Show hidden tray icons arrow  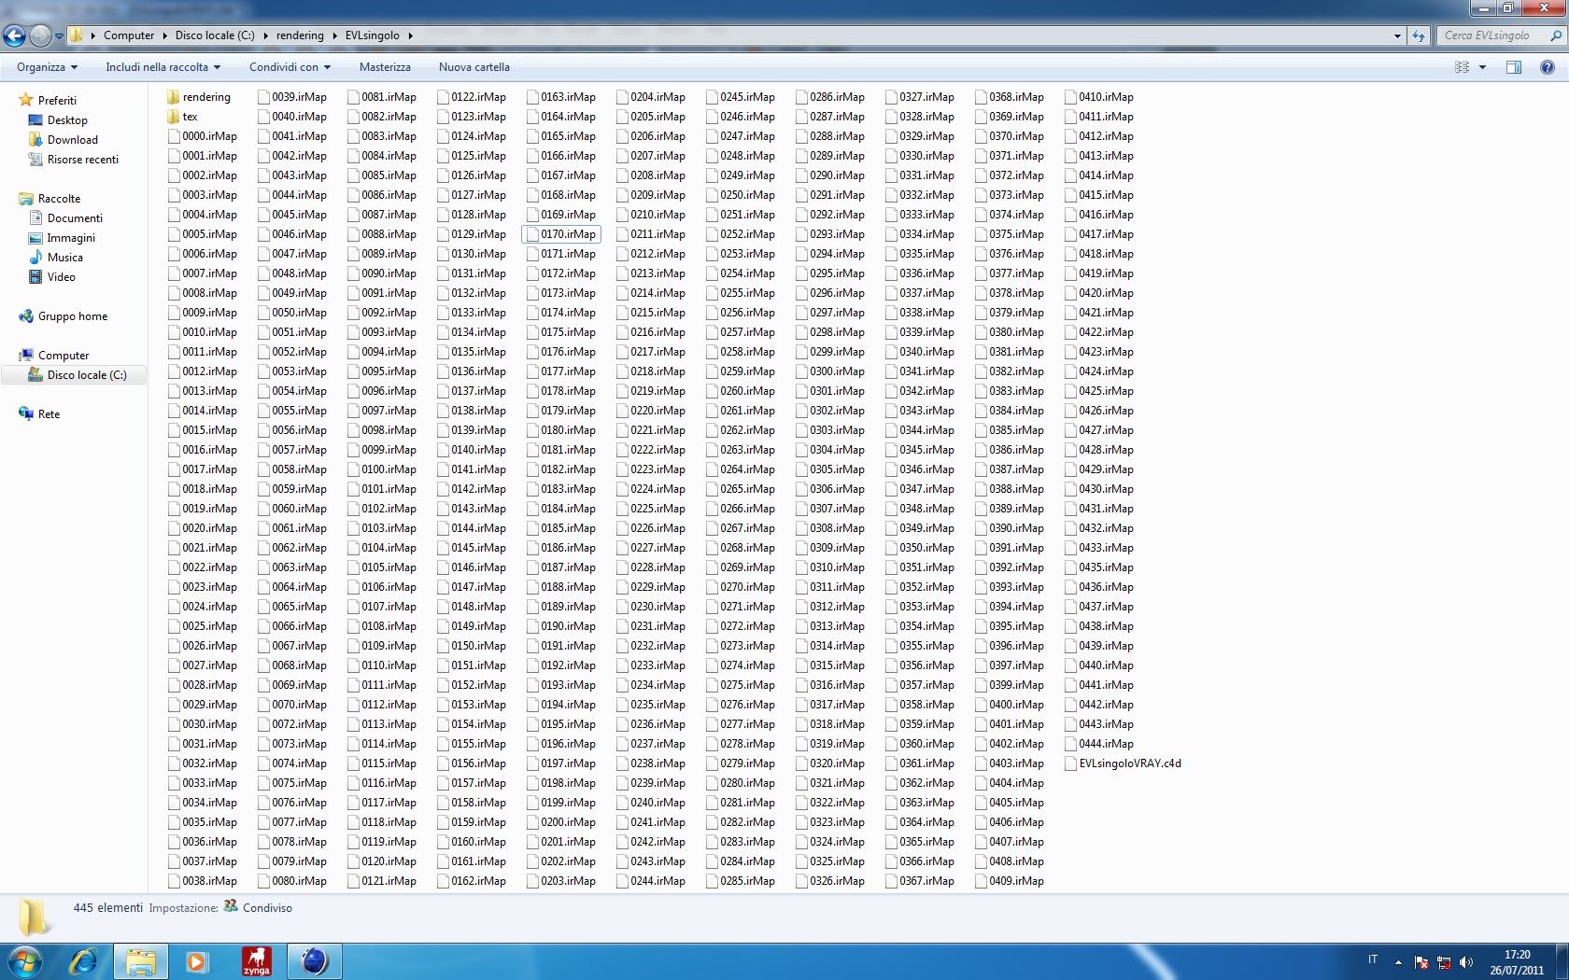1398,961
